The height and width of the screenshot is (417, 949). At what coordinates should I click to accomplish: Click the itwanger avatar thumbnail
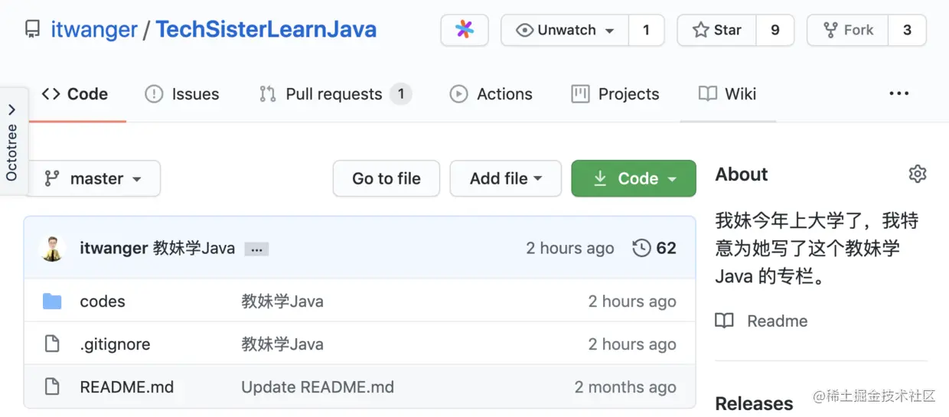pos(53,248)
